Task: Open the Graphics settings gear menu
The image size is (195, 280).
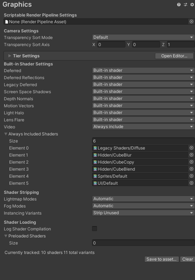Action: coord(192,5)
